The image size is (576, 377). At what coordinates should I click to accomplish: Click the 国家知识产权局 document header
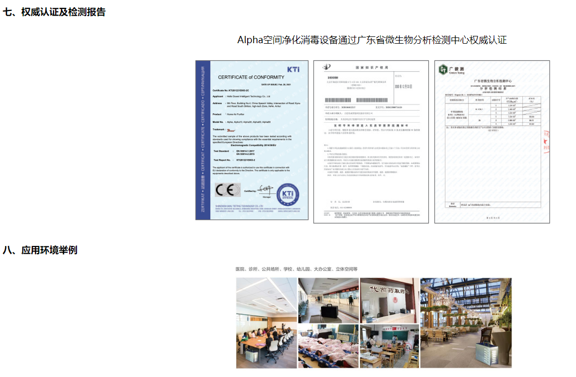pyautogui.click(x=372, y=68)
